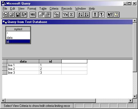Open the Table menu
The width and height of the screenshot is (138, 109).
point(43,9)
